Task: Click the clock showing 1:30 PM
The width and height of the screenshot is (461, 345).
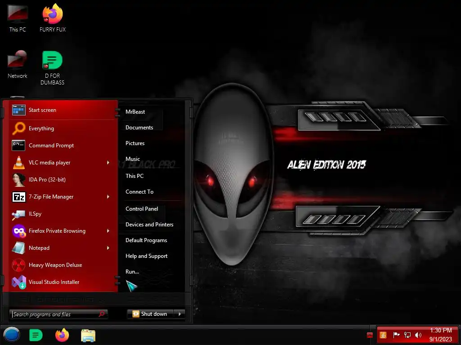Action: pyautogui.click(x=441, y=330)
